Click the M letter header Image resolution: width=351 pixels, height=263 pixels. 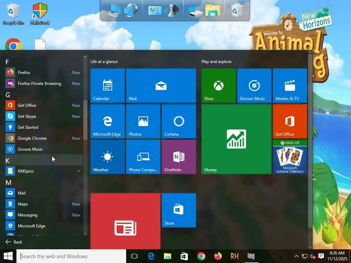pyautogui.click(x=8, y=183)
